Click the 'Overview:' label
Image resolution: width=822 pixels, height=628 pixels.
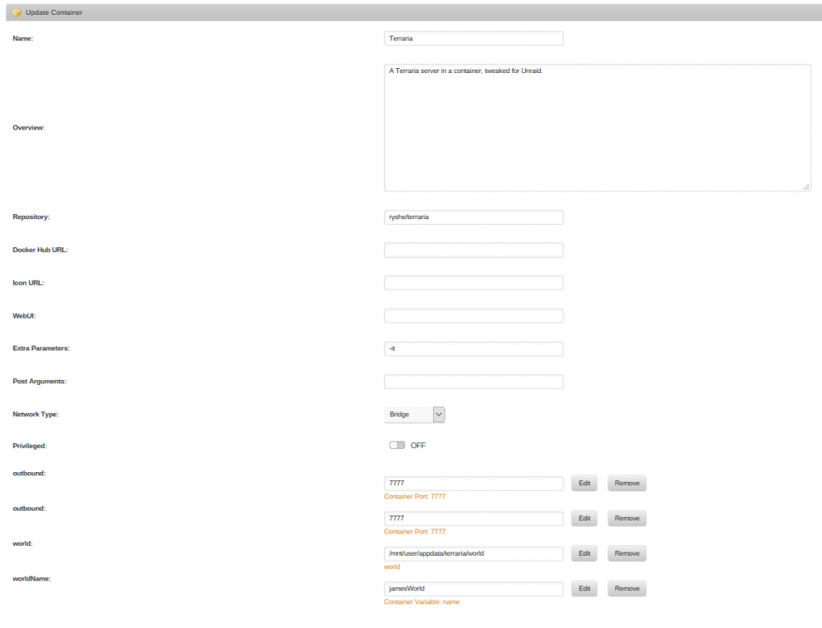tap(28, 128)
